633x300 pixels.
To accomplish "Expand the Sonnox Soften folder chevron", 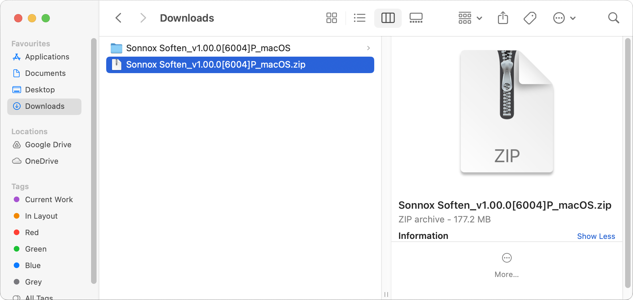I will click(x=368, y=48).
